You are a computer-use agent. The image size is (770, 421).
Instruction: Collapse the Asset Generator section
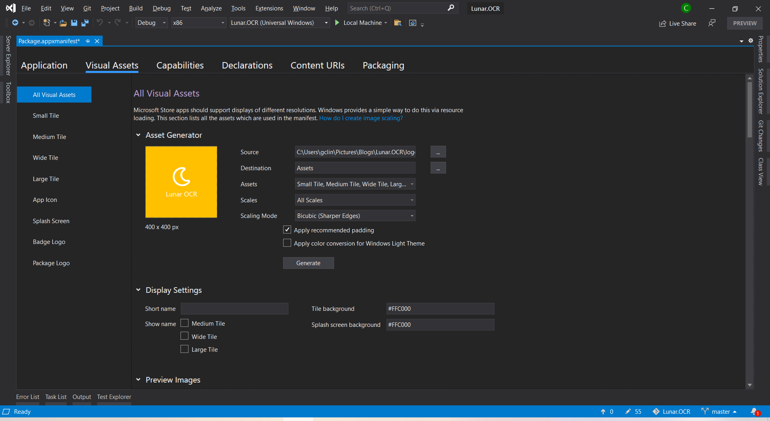tap(138, 135)
